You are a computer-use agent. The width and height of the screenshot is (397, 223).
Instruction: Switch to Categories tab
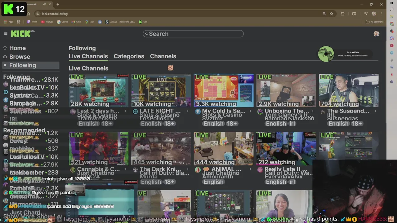click(x=129, y=56)
